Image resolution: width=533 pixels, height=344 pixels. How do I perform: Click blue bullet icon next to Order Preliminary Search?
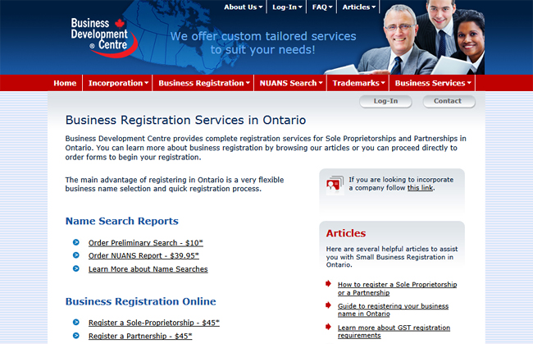pos(75,242)
